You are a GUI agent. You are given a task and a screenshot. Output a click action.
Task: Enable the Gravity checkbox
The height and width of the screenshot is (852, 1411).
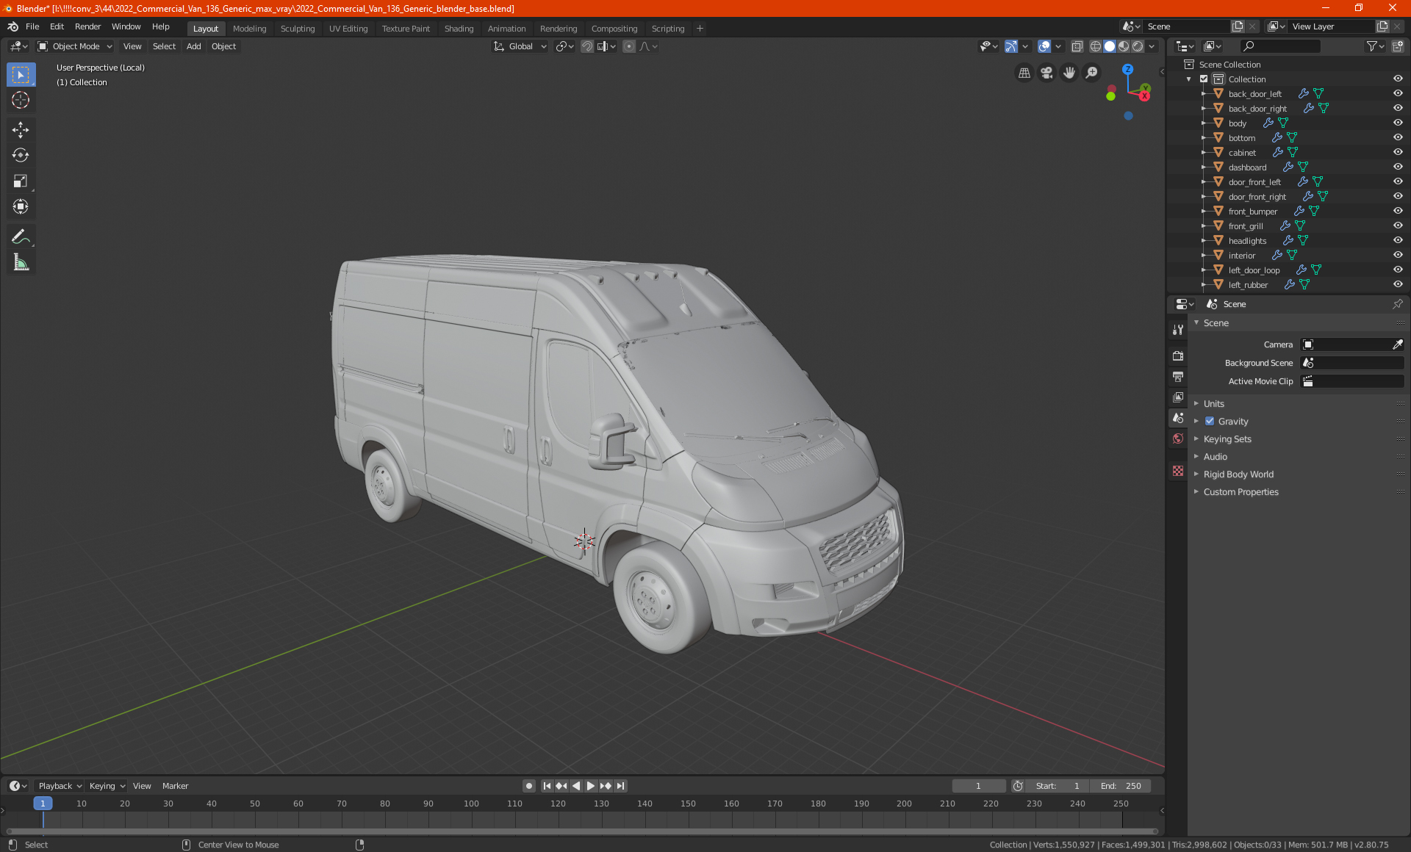1210,422
